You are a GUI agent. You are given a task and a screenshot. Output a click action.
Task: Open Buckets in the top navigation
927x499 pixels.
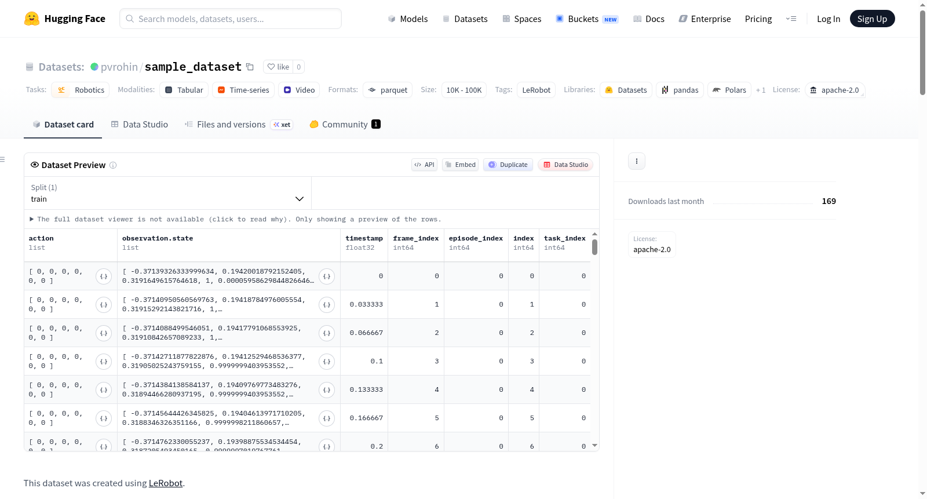click(x=587, y=19)
